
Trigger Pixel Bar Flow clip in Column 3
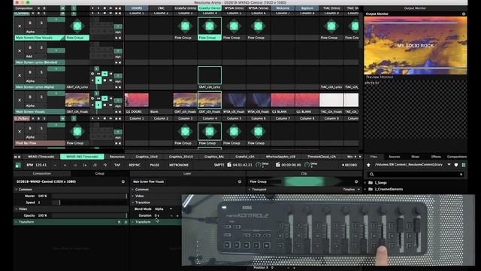(185, 132)
